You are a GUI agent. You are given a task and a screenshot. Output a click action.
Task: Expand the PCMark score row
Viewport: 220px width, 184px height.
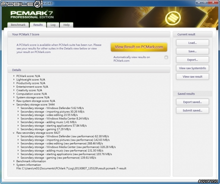click(x=14, y=76)
